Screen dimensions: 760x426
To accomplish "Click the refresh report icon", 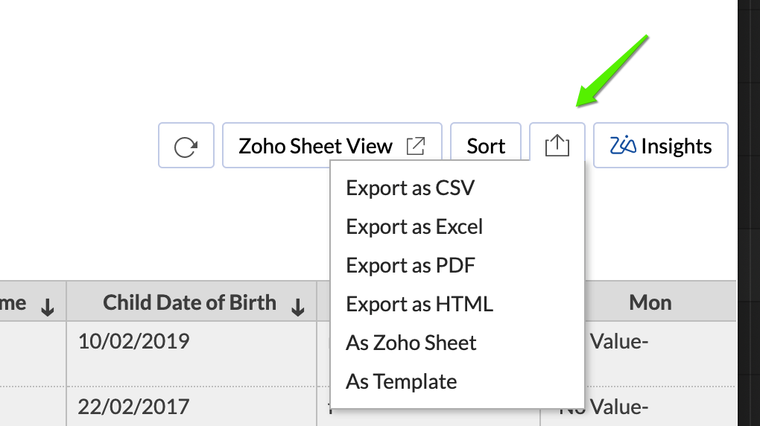I will (186, 146).
